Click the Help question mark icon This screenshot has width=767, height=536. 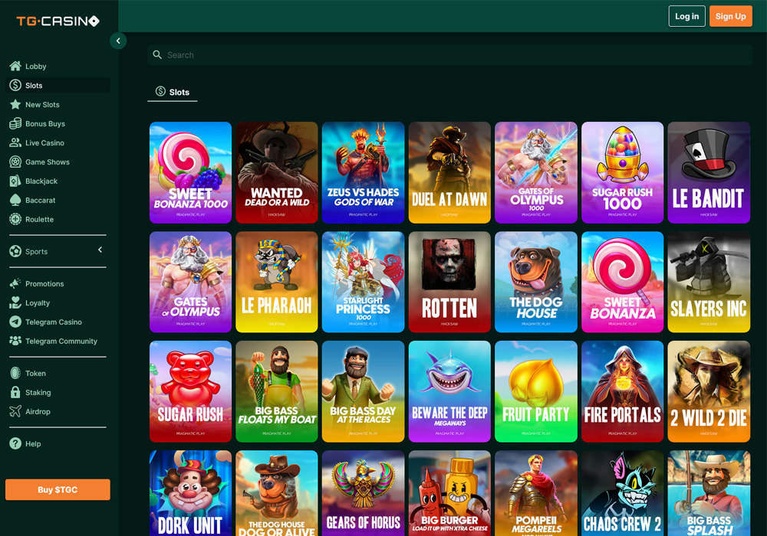tap(15, 444)
